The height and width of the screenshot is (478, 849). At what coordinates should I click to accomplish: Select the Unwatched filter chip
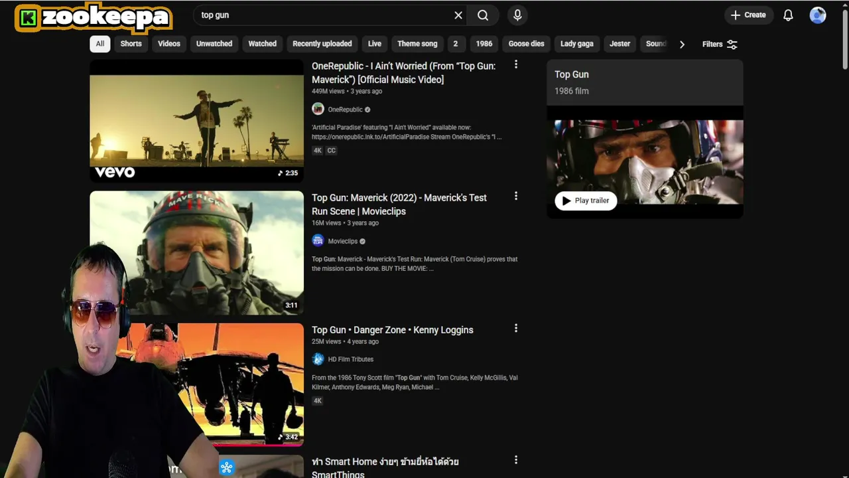pos(214,44)
